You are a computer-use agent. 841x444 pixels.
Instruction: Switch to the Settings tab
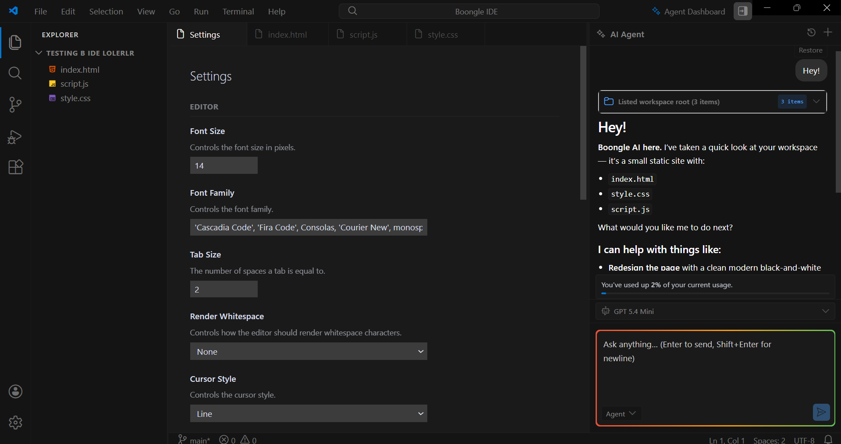point(207,34)
